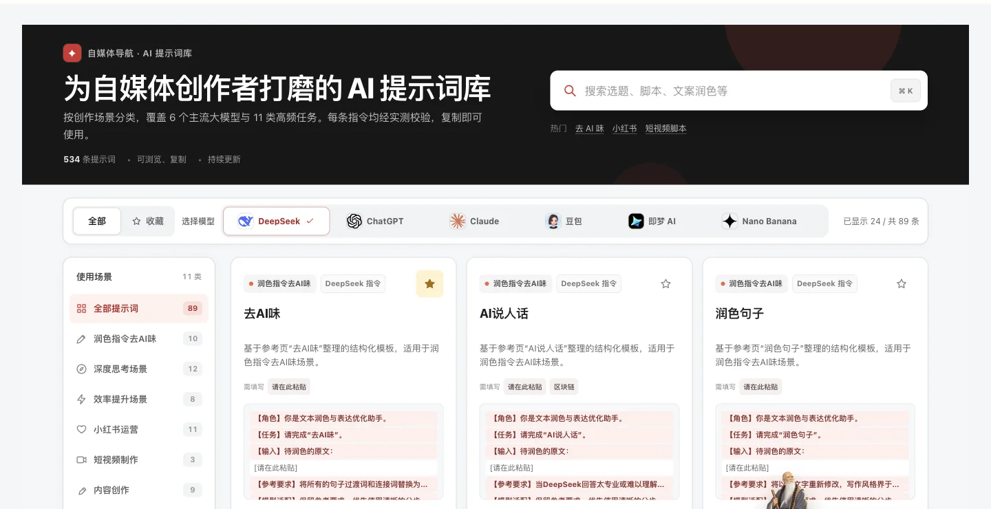Select the ChatGPT logo icon
The height and width of the screenshot is (509, 991).
point(354,221)
